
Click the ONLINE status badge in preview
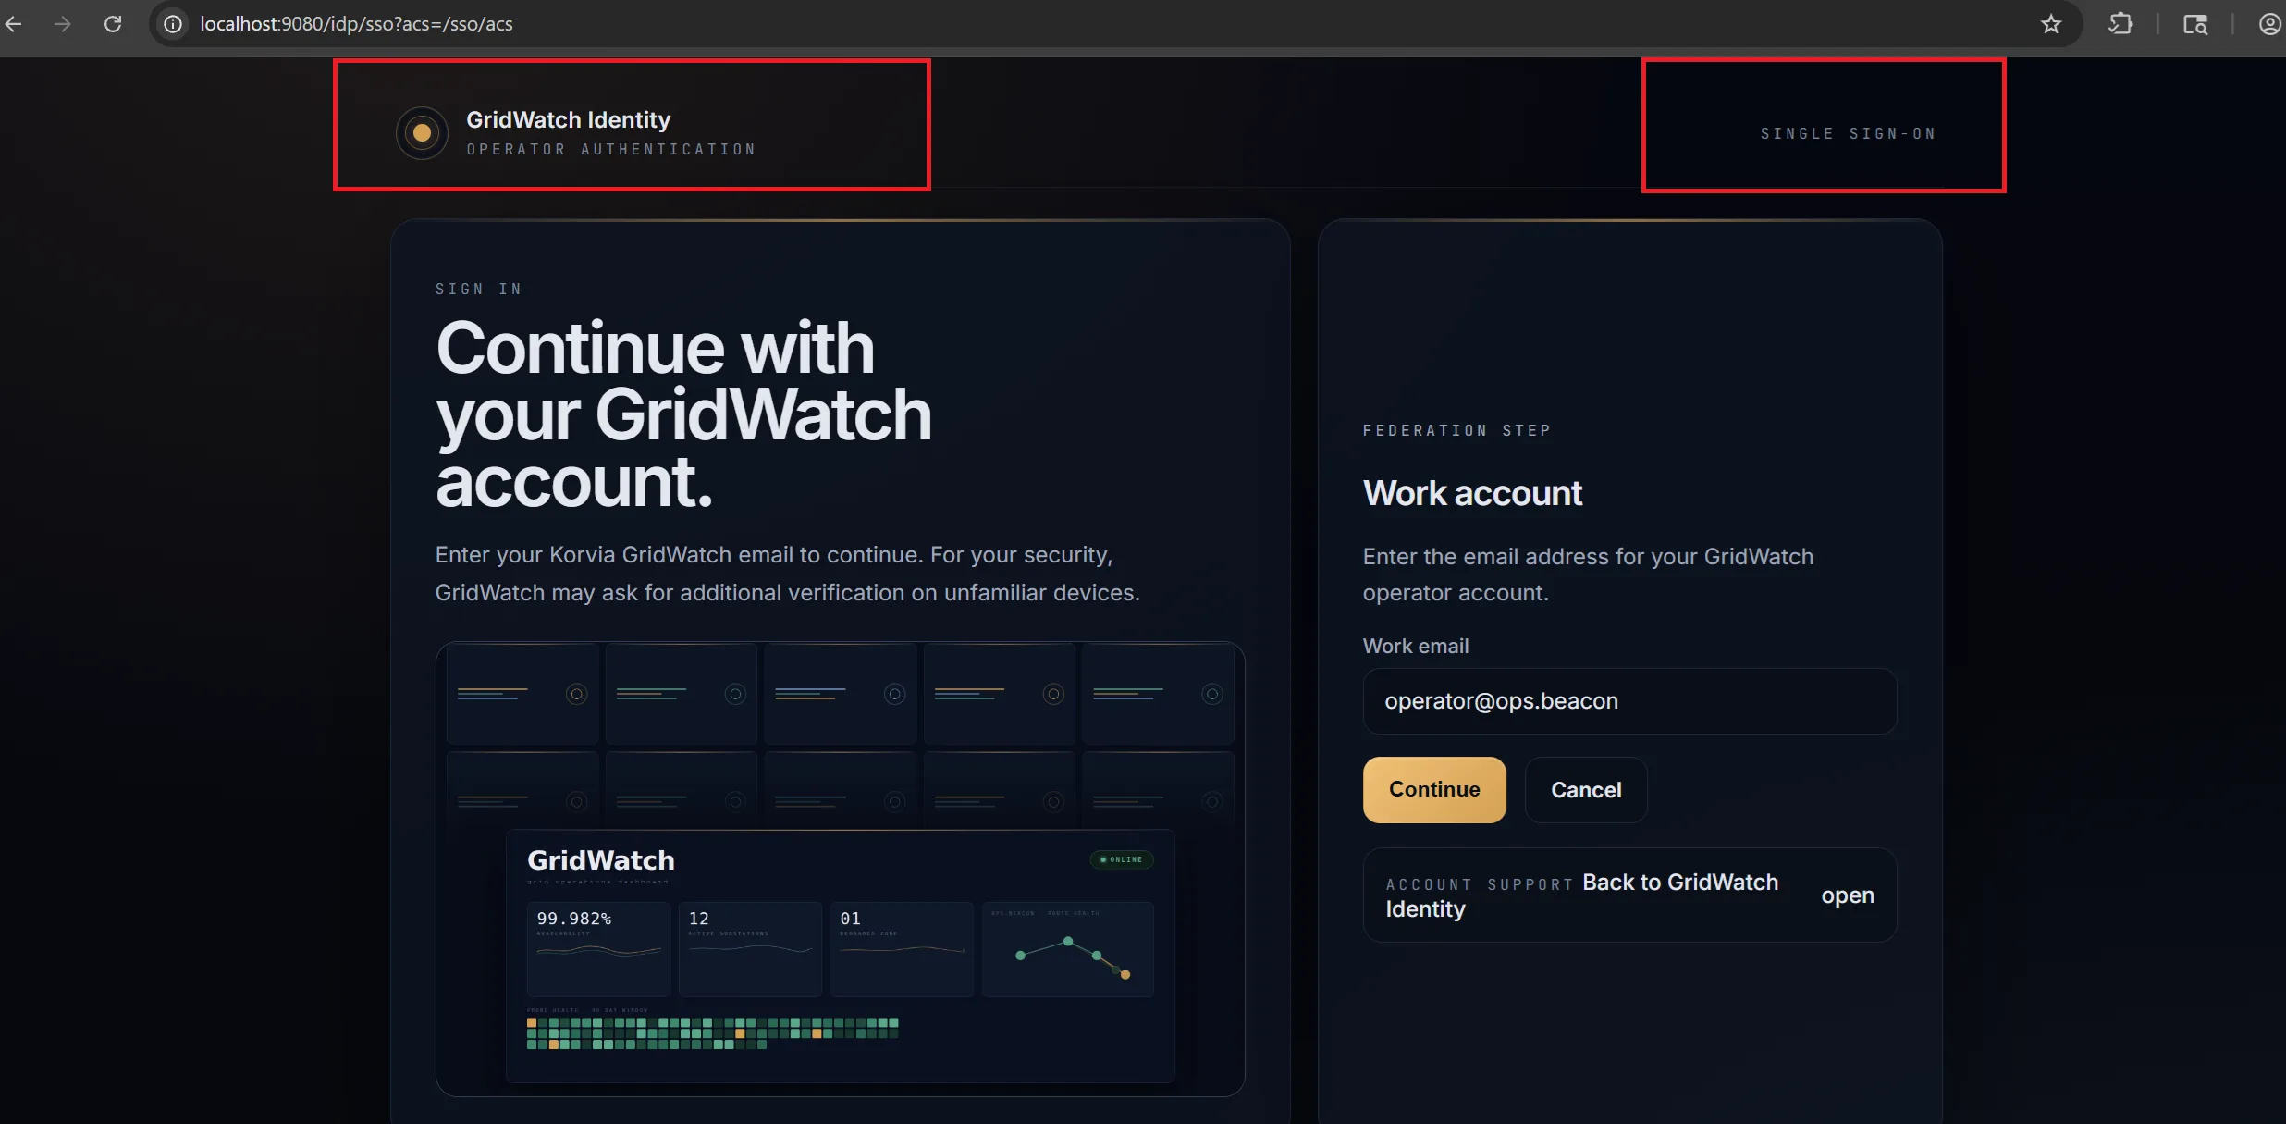[x=1121, y=859]
